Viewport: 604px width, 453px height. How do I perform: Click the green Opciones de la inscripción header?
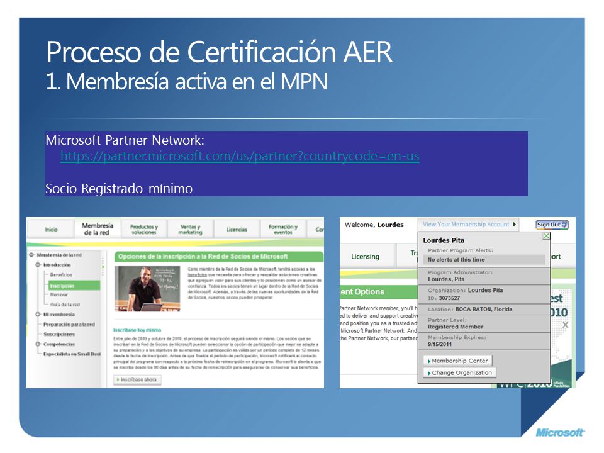[219, 257]
